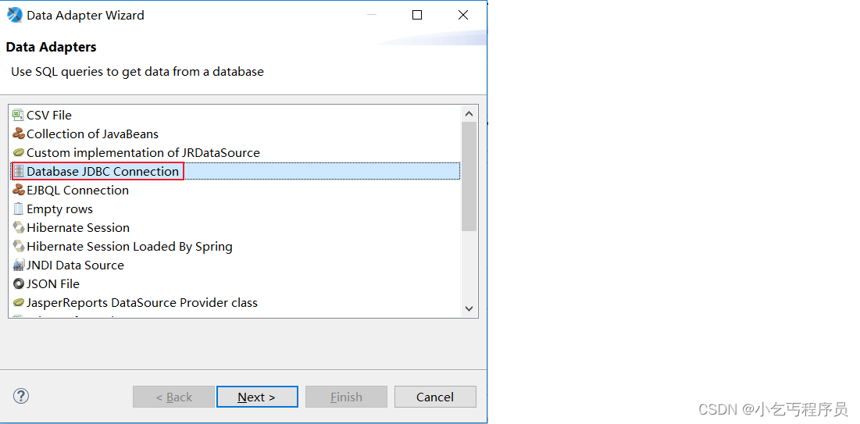This screenshot has height=424, width=860.
Task: Click the JasperReports DataSource Provider class icon
Action: point(19,303)
